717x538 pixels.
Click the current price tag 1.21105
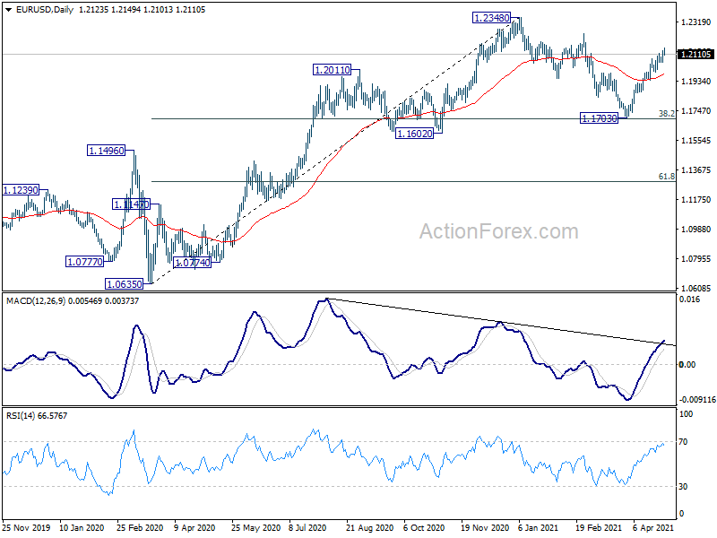(x=695, y=55)
